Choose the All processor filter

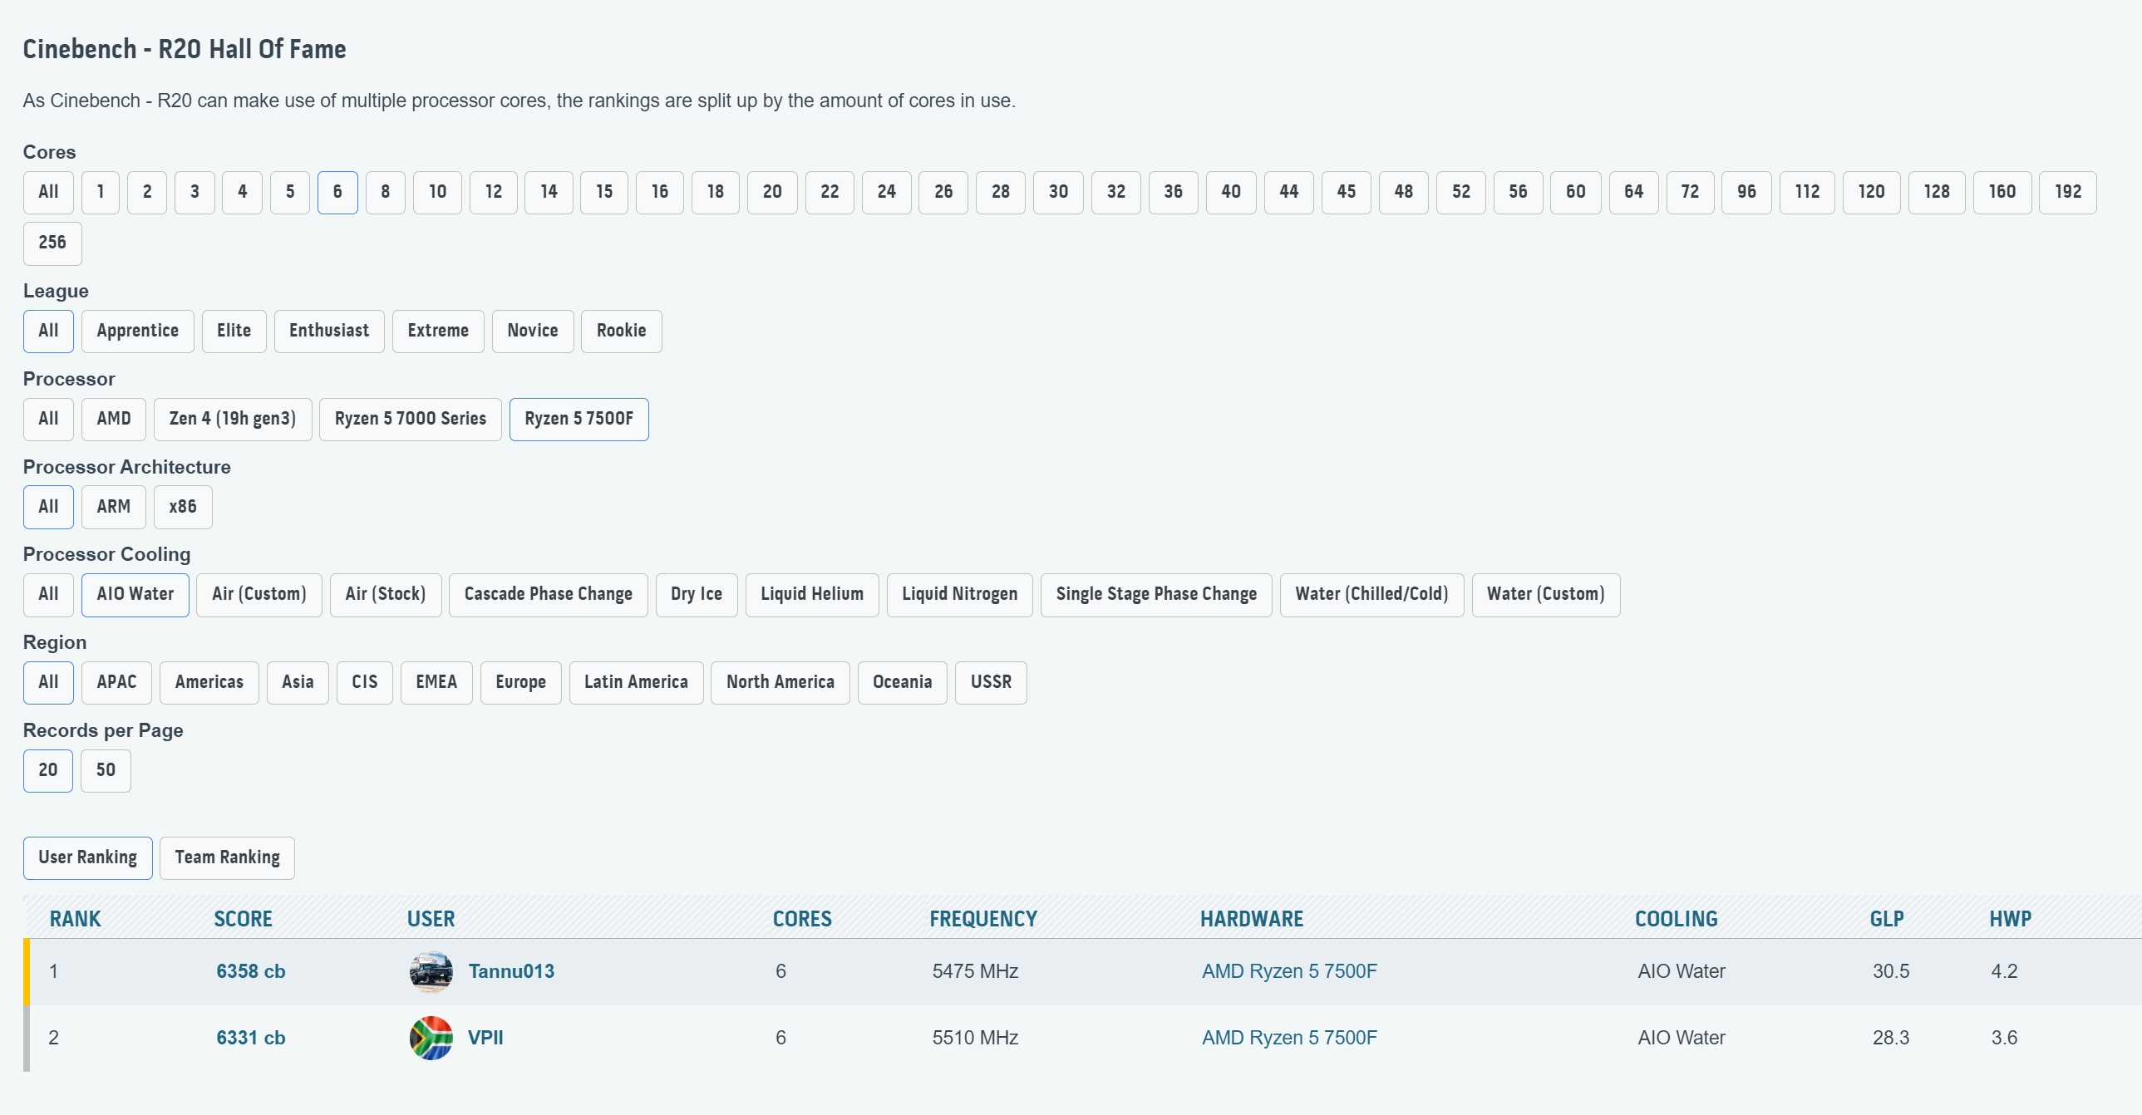[48, 419]
